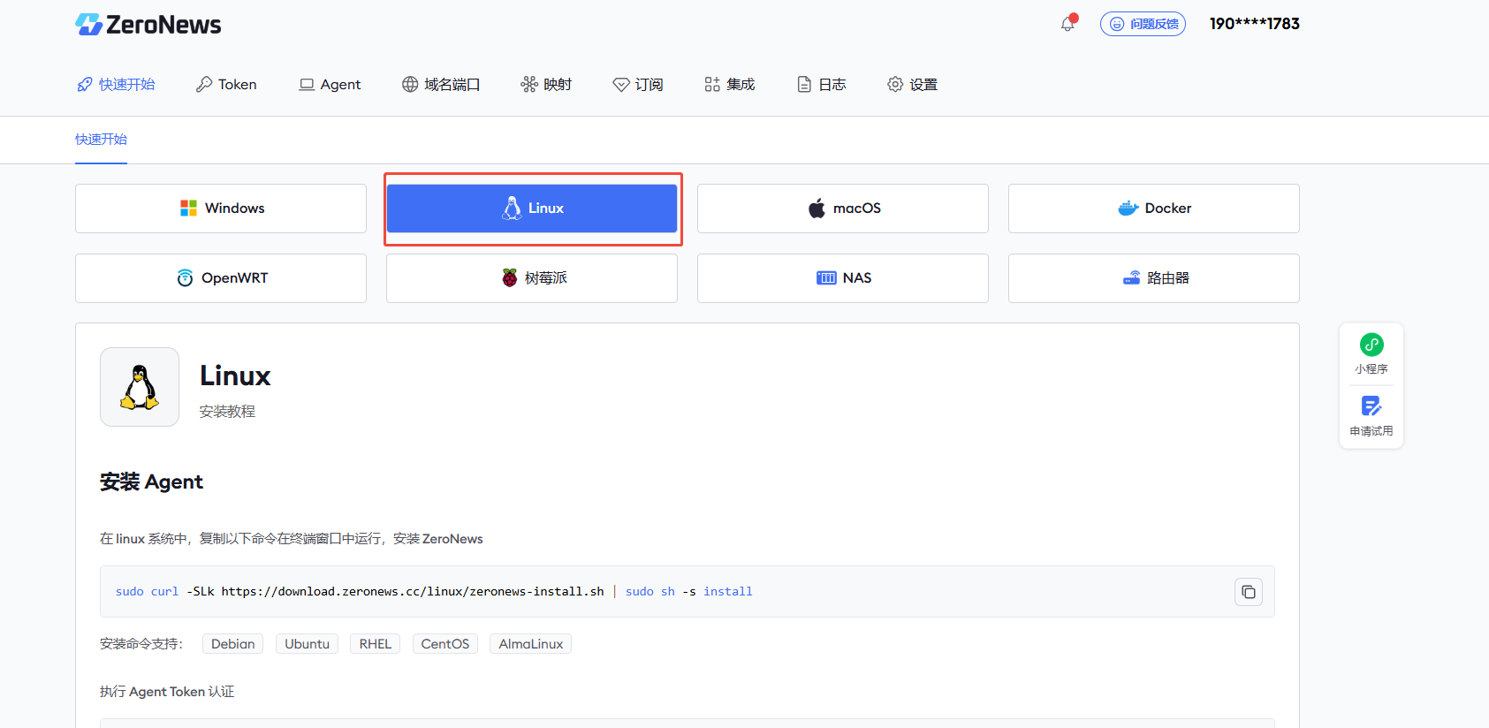Pick the 树莓派 Raspberry Pi option
1489x728 pixels.
tap(532, 278)
